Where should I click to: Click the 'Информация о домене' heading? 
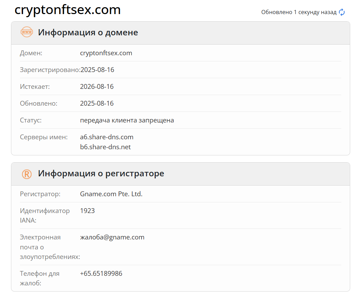(88, 32)
